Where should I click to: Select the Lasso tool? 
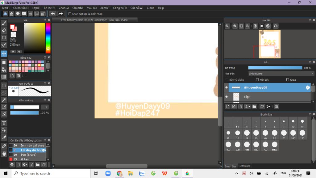(x=4, y=93)
